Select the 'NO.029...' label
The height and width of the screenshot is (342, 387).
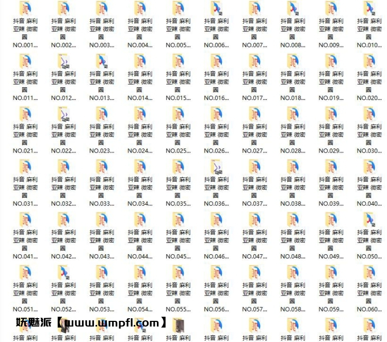331,151
